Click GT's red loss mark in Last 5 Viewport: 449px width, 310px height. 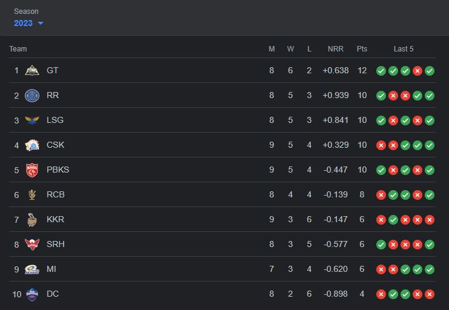click(x=417, y=71)
